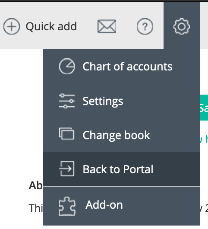Click the Add-on puzzle piece icon
208x229 pixels.
[67, 206]
